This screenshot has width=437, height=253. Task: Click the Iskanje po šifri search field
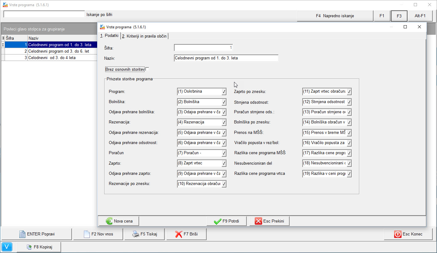pyautogui.click(x=44, y=14)
